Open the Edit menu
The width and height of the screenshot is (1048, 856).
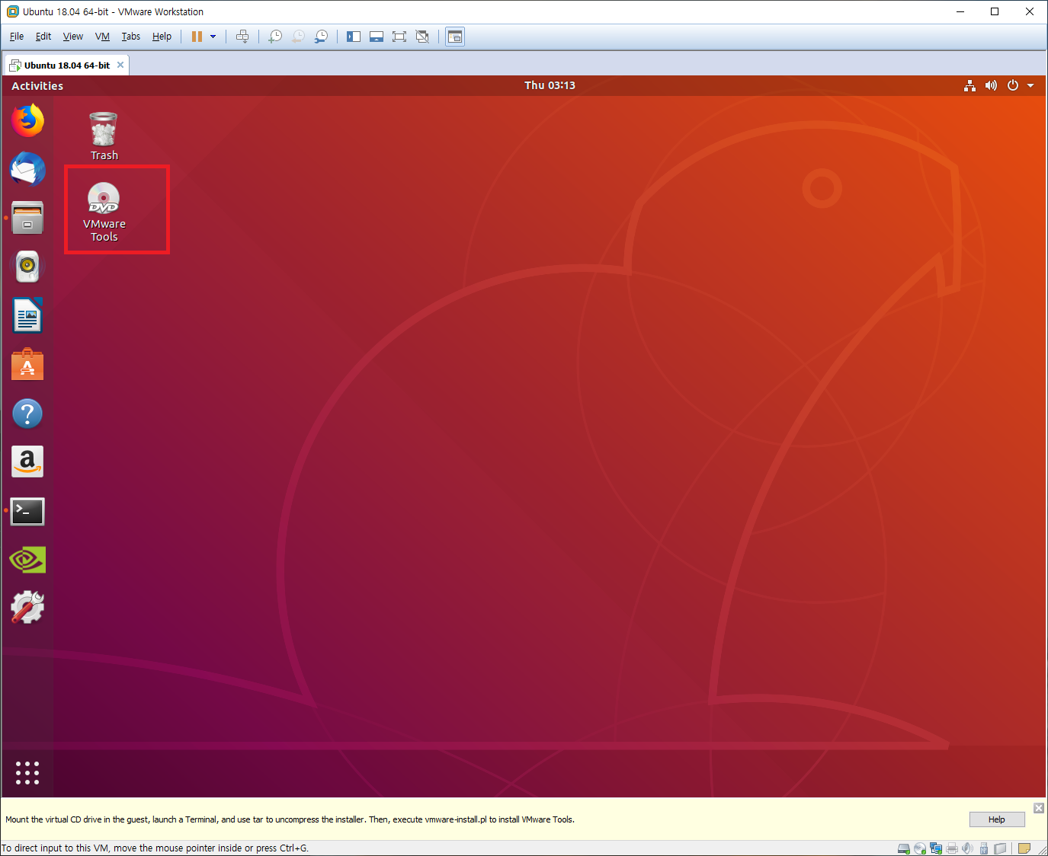tap(43, 37)
